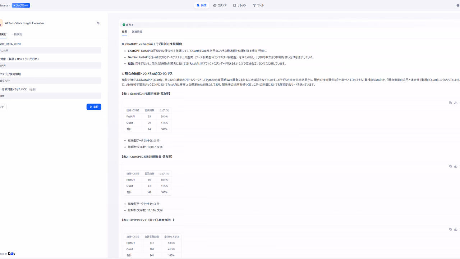Download the 表3 総合ランキング table
Image resolution: width=460 pixels, height=259 pixels.
(456, 229)
